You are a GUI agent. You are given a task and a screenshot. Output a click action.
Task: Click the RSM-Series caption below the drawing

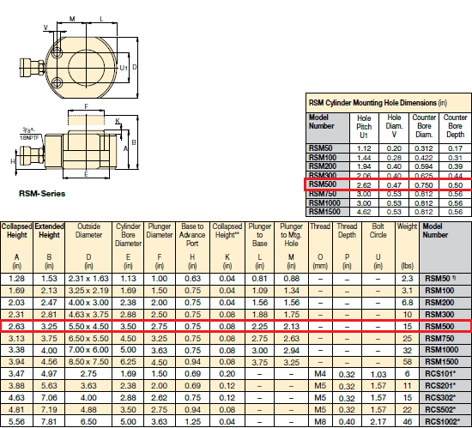tap(42, 193)
